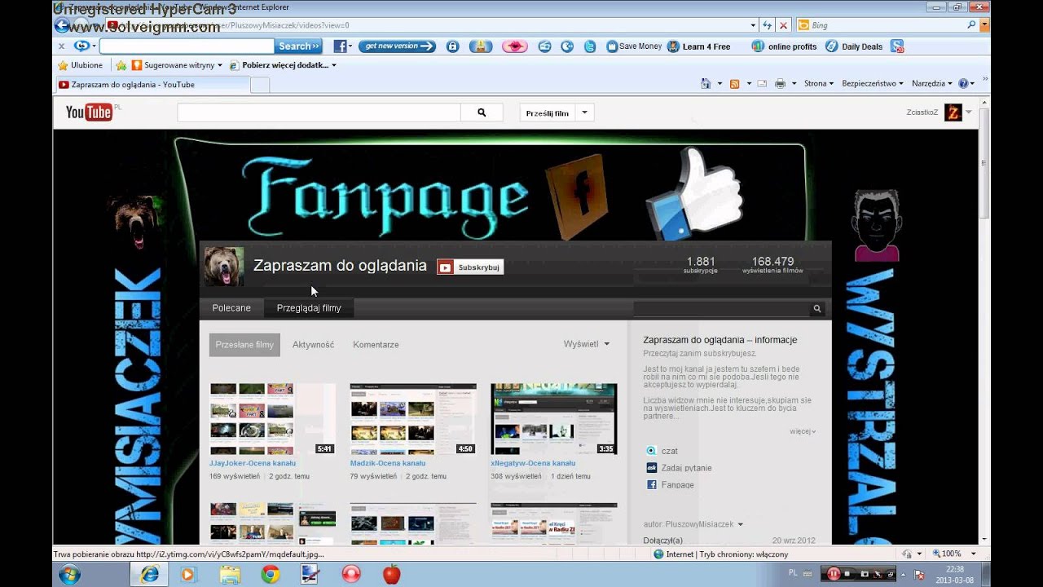1043x587 pixels.
Task: Open the 4:50 Madzik video thumbnail
Action: pos(413,419)
